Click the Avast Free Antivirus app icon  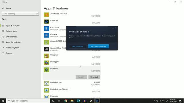pos(47,15)
